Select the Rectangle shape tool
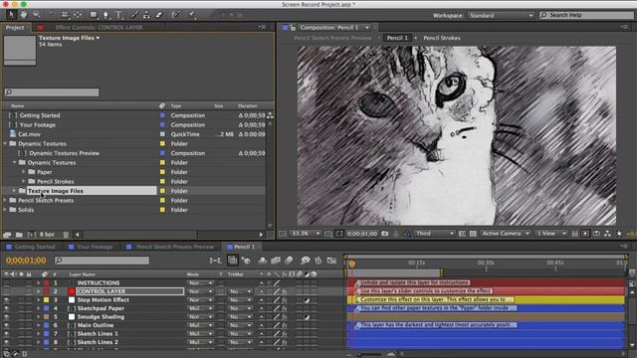This screenshot has height=358, width=637. click(x=94, y=15)
